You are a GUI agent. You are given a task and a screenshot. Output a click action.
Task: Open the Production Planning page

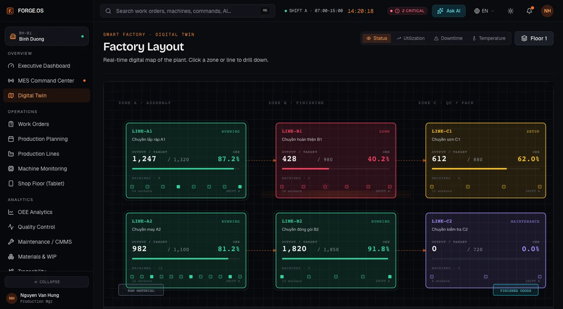click(x=47, y=139)
